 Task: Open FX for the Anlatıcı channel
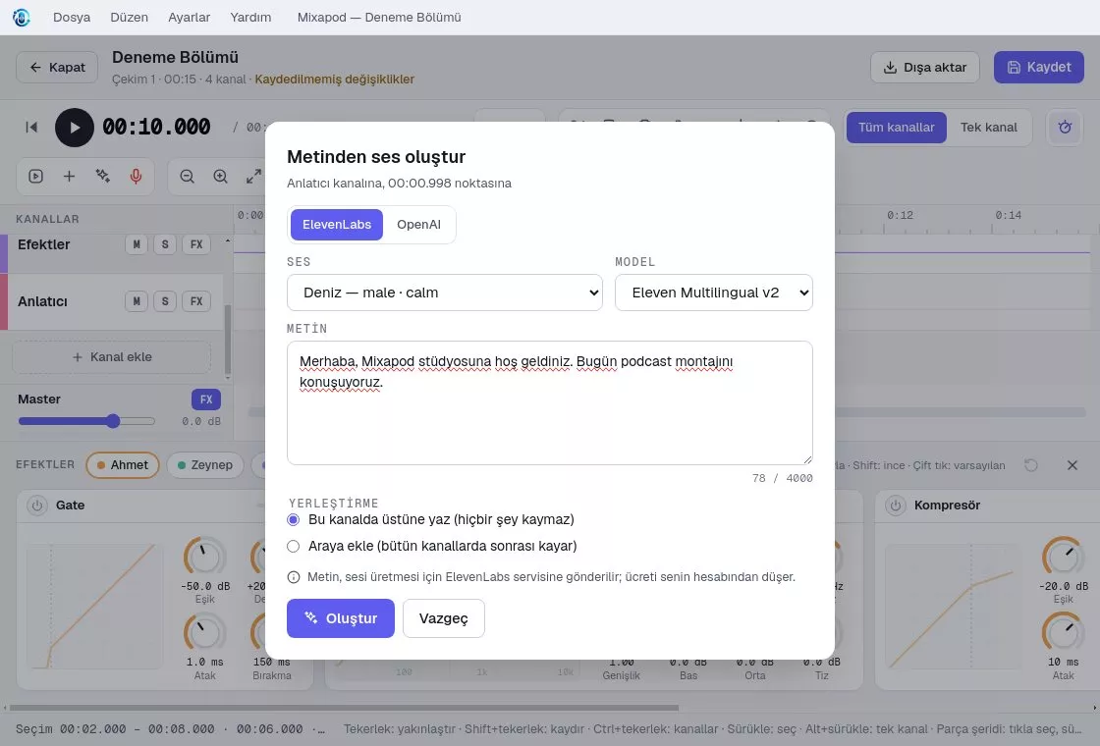[x=196, y=301]
